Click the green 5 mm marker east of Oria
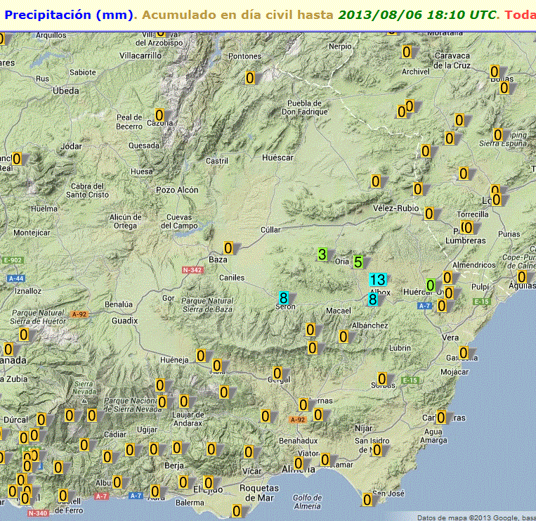Viewport: 536px width, 521px height. tap(358, 262)
